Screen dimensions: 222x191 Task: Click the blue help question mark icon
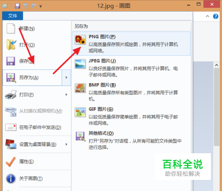(x=216, y=16)
